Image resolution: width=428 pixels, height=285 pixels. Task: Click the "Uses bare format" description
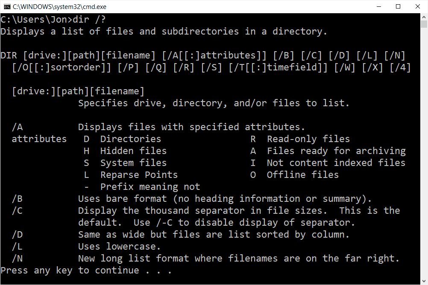coord(225,199)
